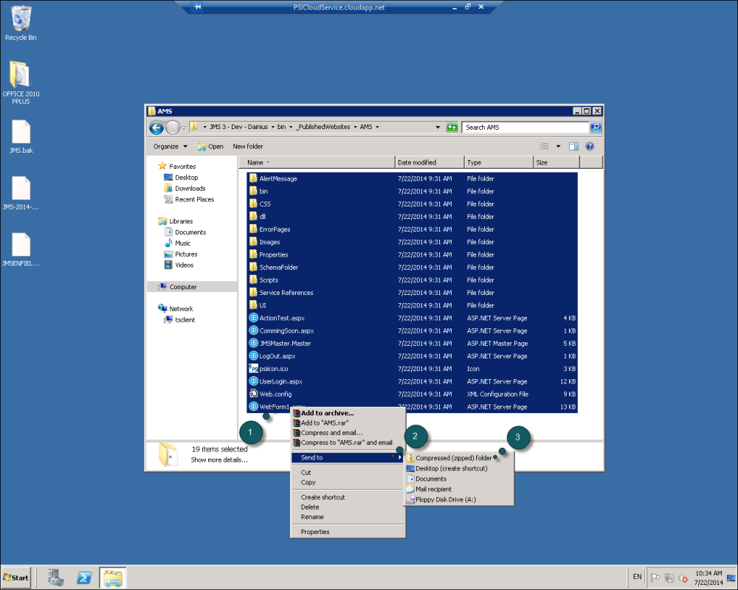Choose Add to archive... from context menu
This screenshot has height=590, width=738.
point(348,413)
